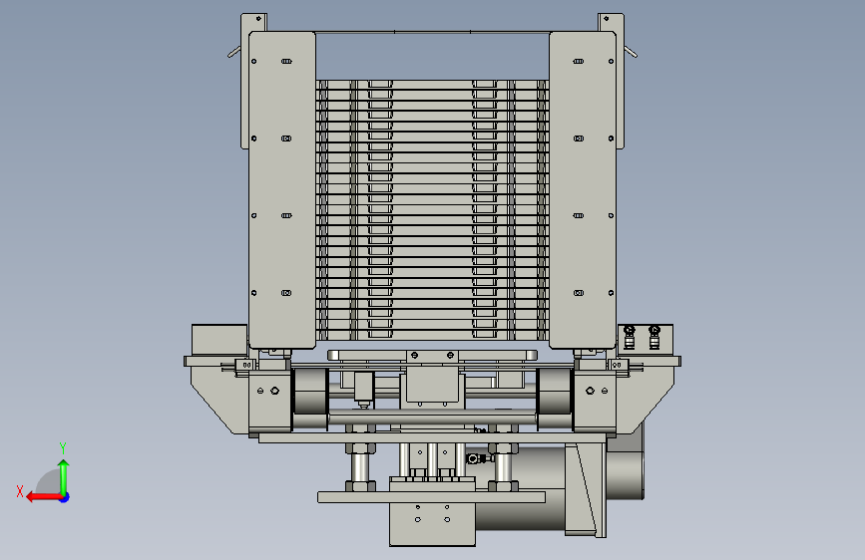Image resolution: width=865 pixels, height=560 pixels.
Task: Select the wide horizontal base plate above the bottom mounting block
Action: pos(431,497)
